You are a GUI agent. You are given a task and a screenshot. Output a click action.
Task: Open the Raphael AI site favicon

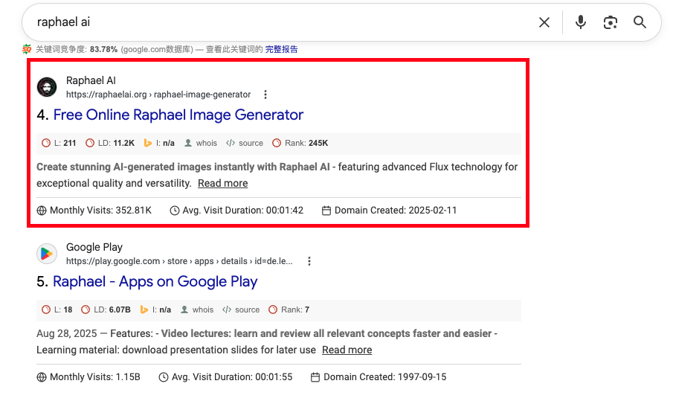click(47, 87)
